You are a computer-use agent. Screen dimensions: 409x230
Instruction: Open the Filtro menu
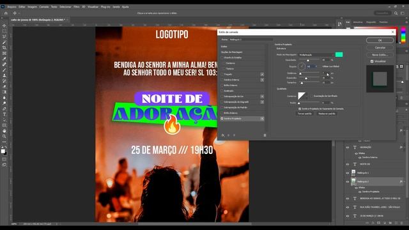[77, 7]
